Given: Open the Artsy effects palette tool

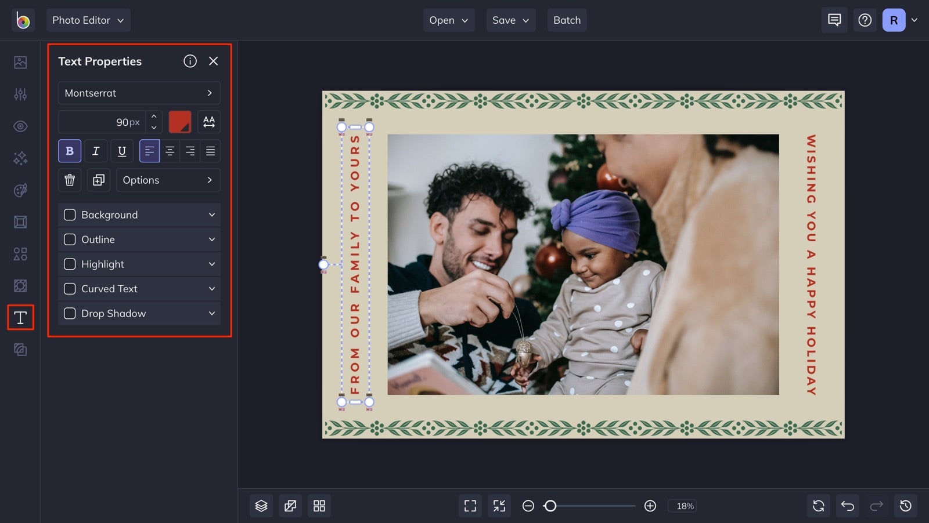Looking at the screenshot, I should [x=20, y=190].
